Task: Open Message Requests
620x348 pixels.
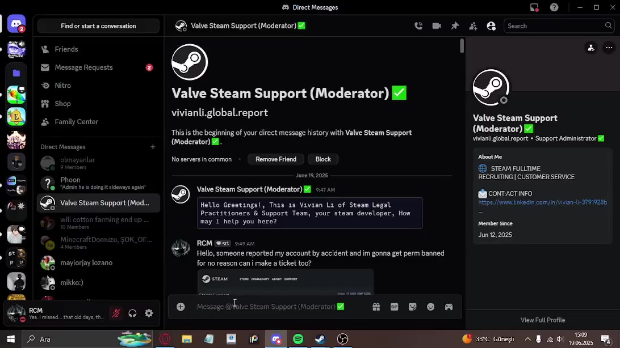Action: (x=98, y=67)
